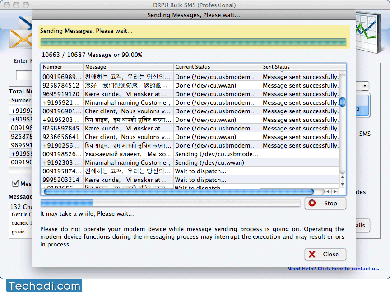The width and height of the screenshot is (390, 292).
Task: Click the 10663 / 10687 Message progress text
Action: pos(92,55)
